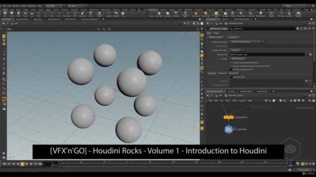Toggle Create Intermediate Directories checkbox

(x=231, y=62)
